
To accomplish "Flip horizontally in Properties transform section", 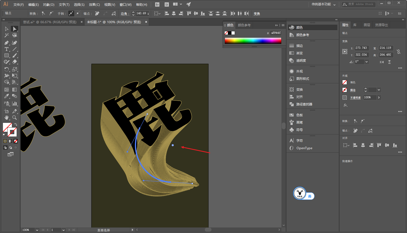I will point(382,62).
